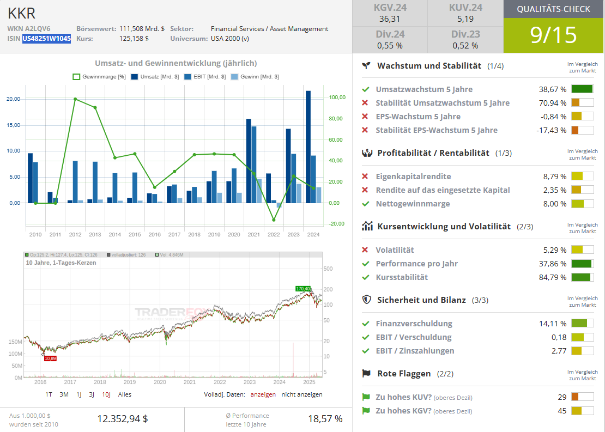This screenshot has height=432, width=605.
Task: Click the Umsatzwachstum 5 Jahre comparison bar
Action: (582, 89)
